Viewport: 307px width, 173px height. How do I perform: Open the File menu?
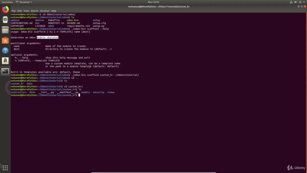[x=13, y=11]
